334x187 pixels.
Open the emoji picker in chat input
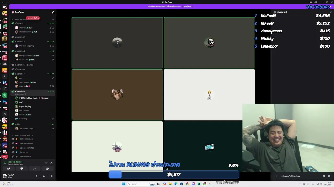(x=324, y=176)
